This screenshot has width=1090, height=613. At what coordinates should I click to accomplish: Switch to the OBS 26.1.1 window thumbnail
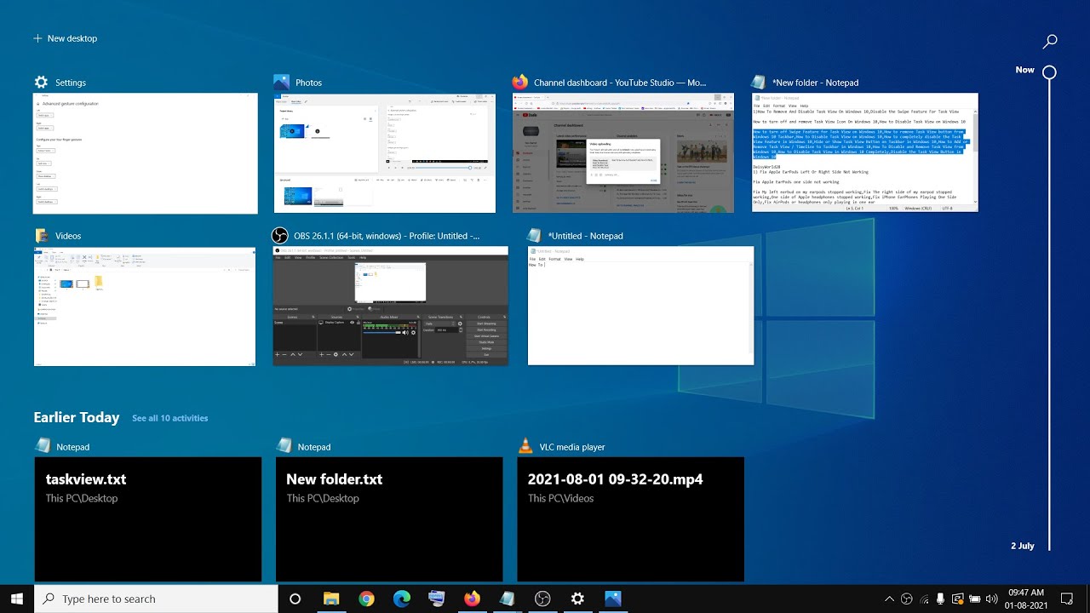[390, 306]
